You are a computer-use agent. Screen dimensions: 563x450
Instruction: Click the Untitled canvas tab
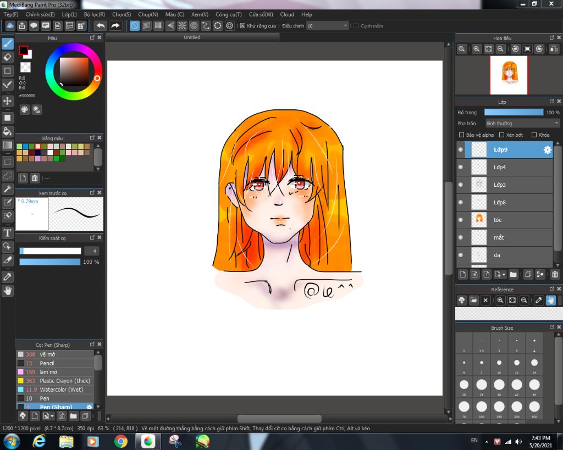point(192,37)
